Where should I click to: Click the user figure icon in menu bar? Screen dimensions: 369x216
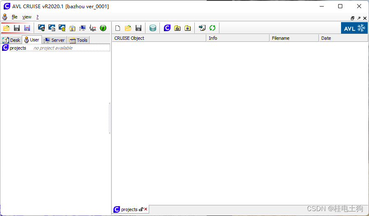point(5,17)
